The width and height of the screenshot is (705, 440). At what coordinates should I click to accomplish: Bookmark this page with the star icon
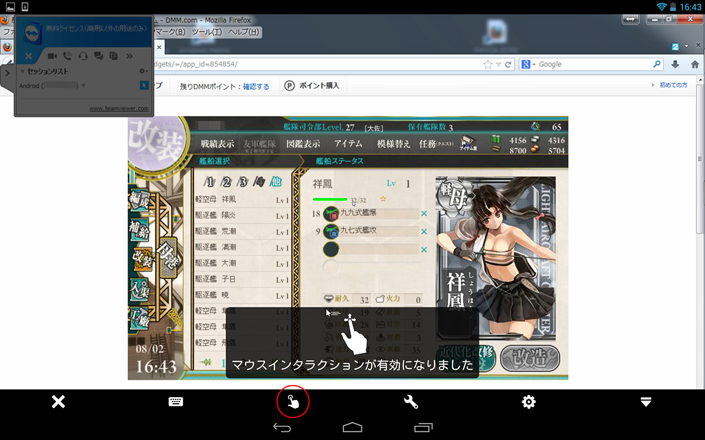point(488,64)
